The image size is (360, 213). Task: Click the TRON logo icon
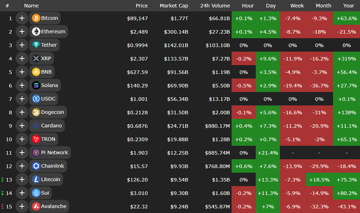(x=36, y=139)
